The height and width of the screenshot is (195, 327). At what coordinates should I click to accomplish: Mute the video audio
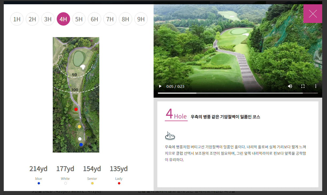pos(290,86)
